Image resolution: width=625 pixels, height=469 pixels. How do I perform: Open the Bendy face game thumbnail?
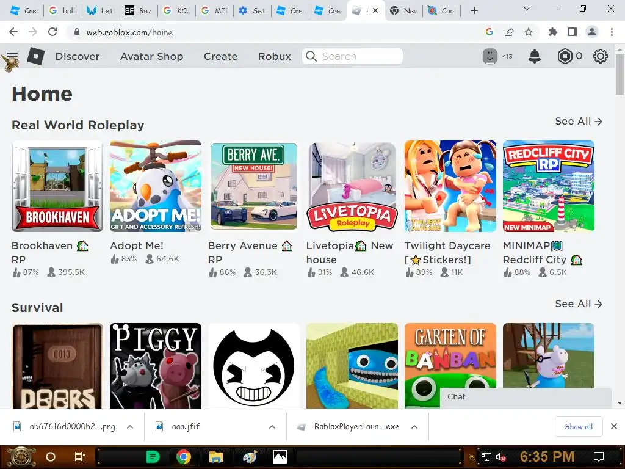coord(254,366)
